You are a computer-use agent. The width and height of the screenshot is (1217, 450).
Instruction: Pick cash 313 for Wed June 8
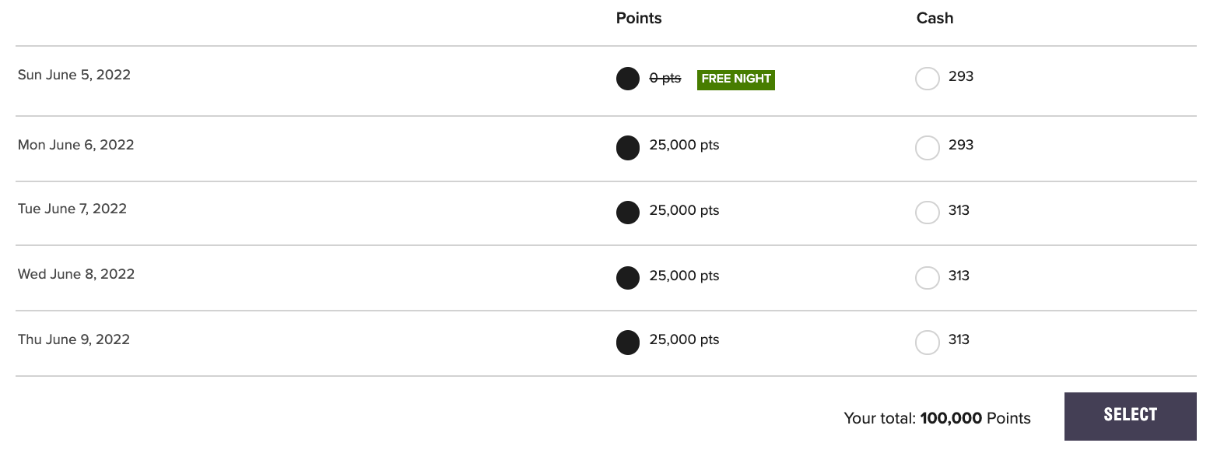(928, 277)
